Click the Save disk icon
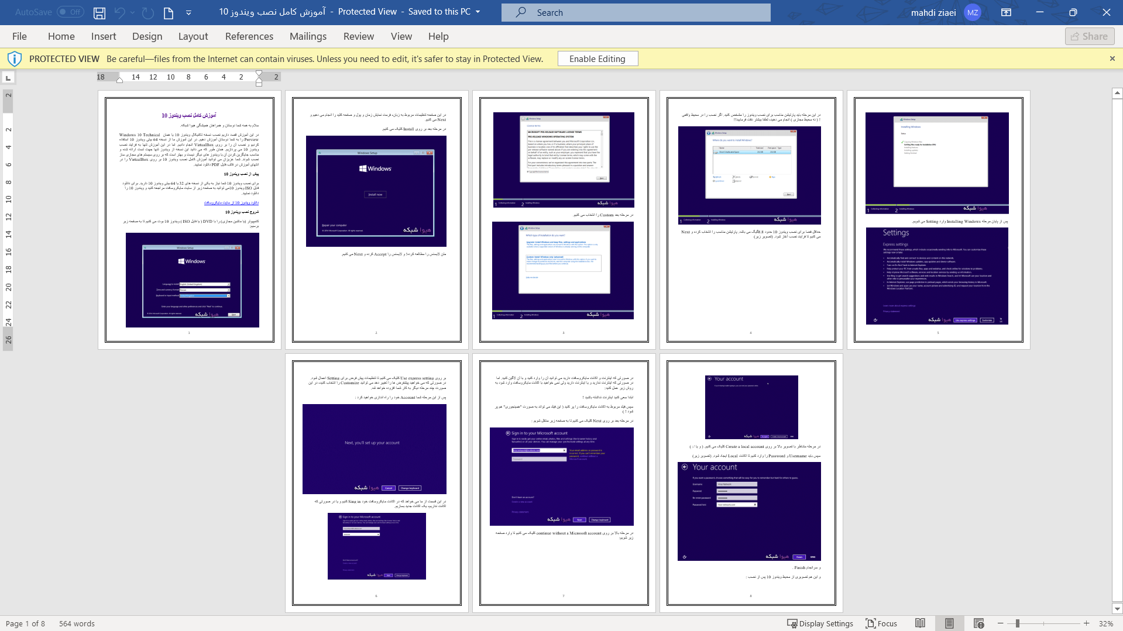This screenshot has height=631, width=1123. pos(99,12)
